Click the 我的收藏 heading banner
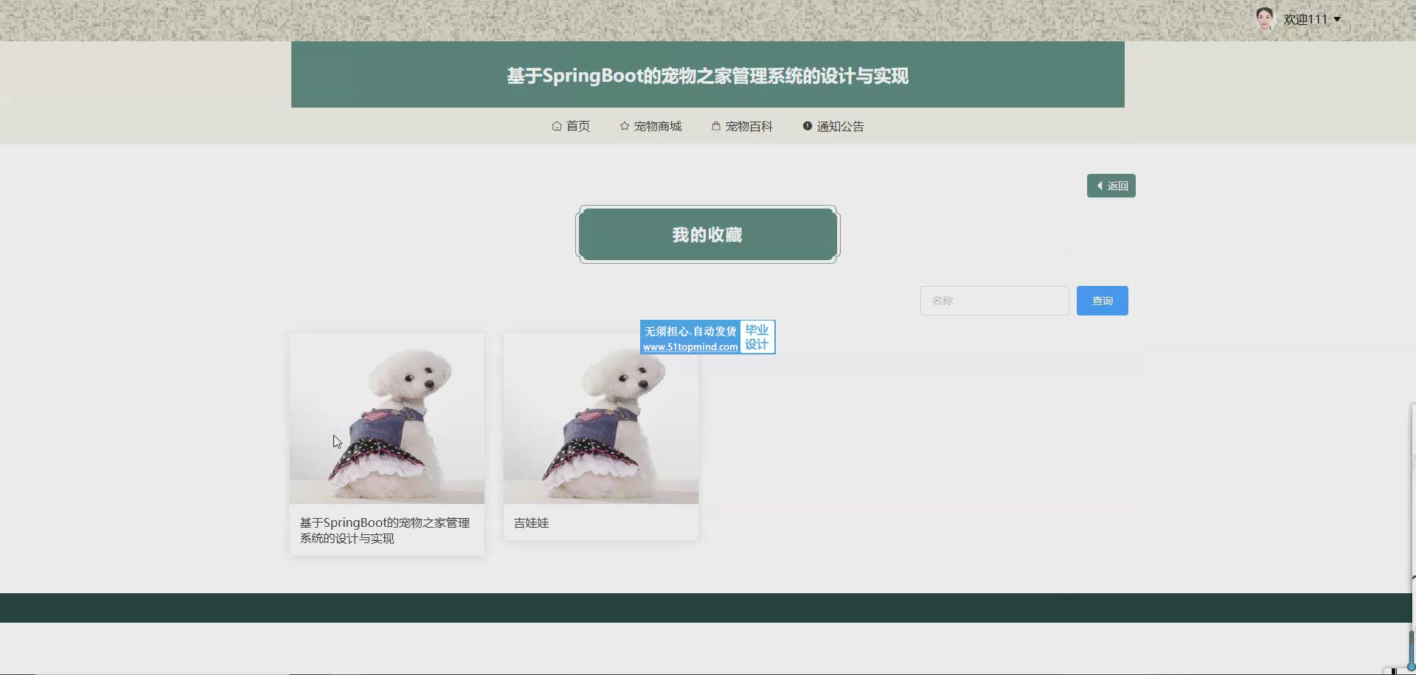Screen dimensions: 1416x675 (707, 234)
